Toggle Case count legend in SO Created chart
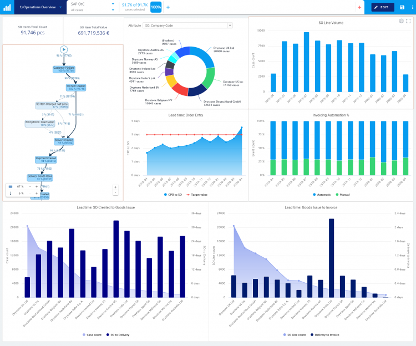Image resolution: width=416 pixels, height=346 pixels. (92, 335)
